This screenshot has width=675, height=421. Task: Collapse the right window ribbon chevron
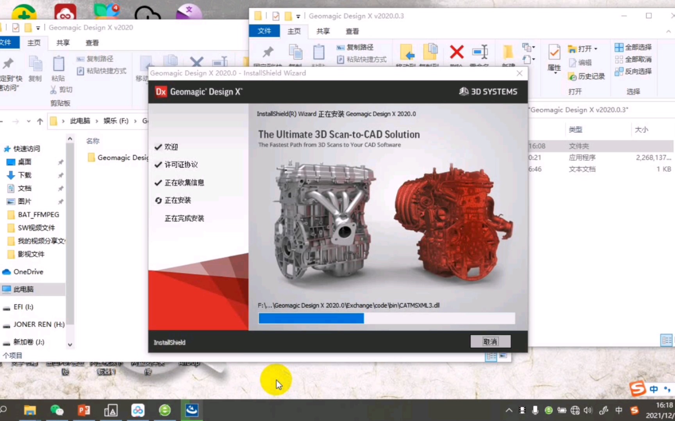point(668,32)
